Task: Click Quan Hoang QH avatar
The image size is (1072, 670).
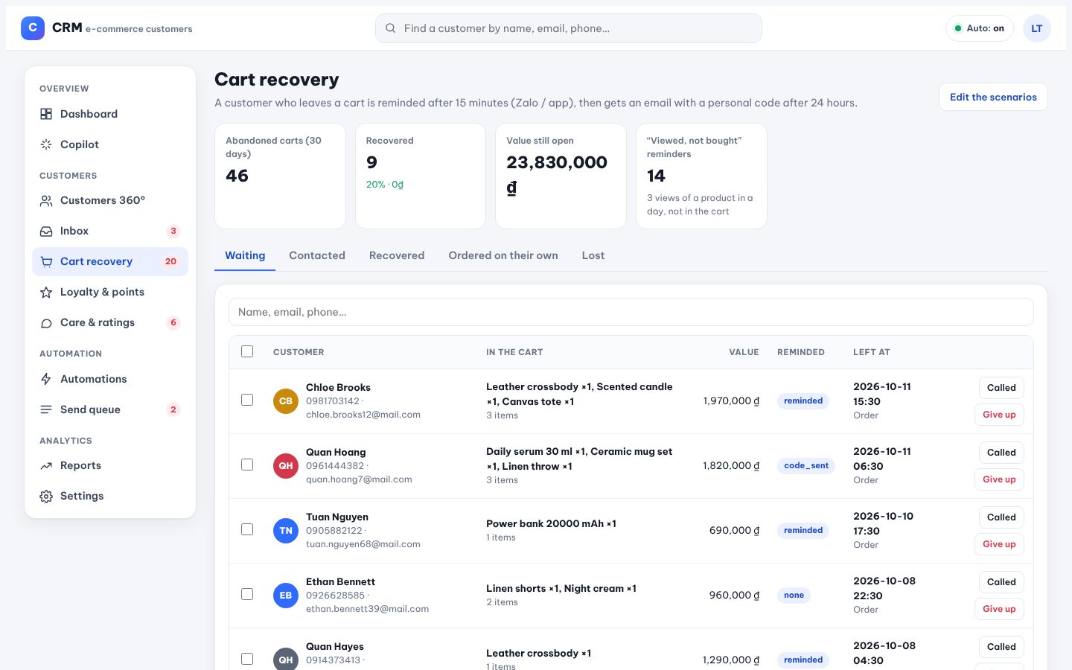Action: coord(286,465)
